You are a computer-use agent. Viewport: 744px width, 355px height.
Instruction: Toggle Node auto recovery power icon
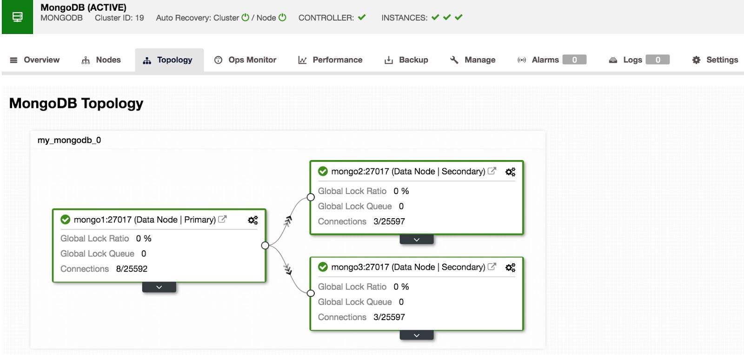point(282,18)
